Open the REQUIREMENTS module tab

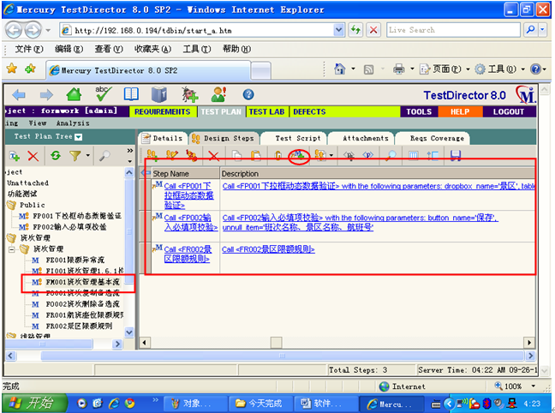tap(163, 112)
